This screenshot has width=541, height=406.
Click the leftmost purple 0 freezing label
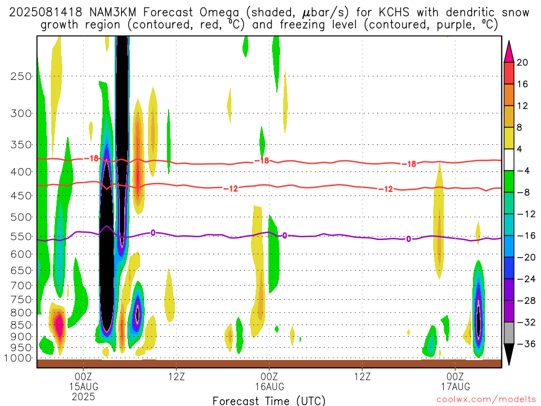click(153, 233)
